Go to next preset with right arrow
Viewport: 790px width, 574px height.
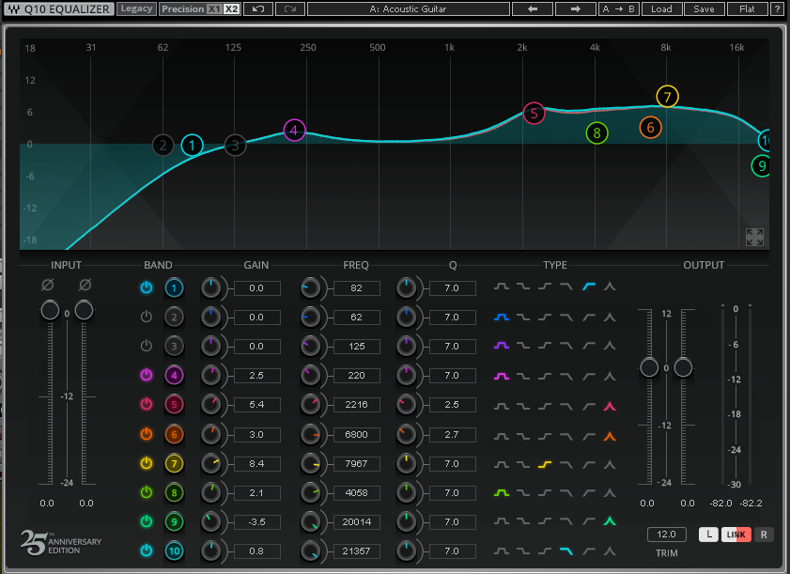coord(576,9)
